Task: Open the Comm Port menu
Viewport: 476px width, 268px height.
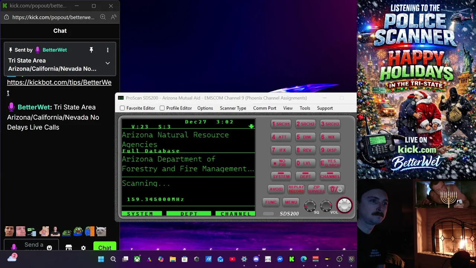Action: (264, 108)
